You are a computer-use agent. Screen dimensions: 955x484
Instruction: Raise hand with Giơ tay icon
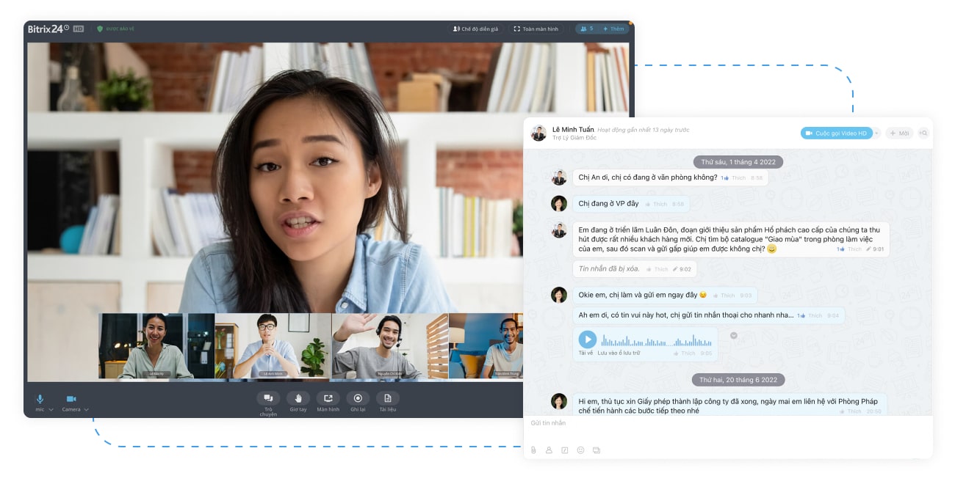click(298, 398)
